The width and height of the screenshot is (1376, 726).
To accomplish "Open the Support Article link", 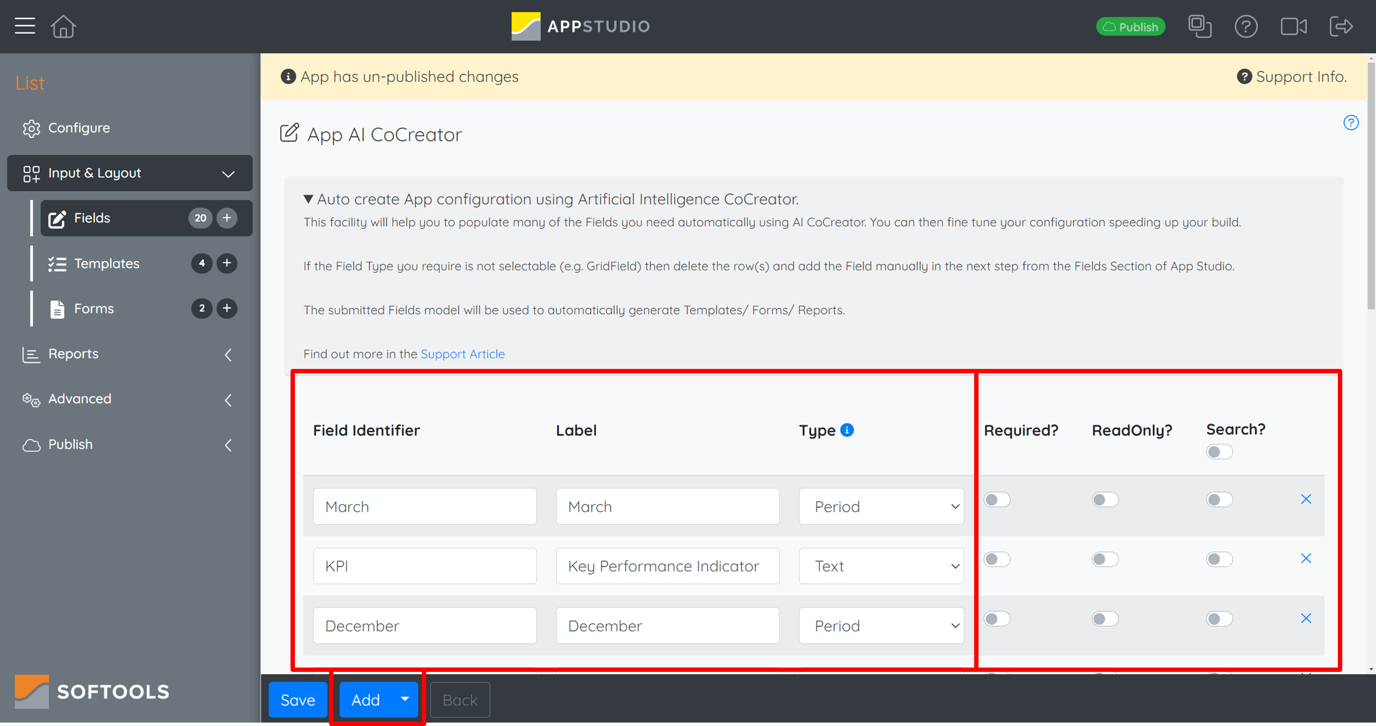I will coord(463,354).
